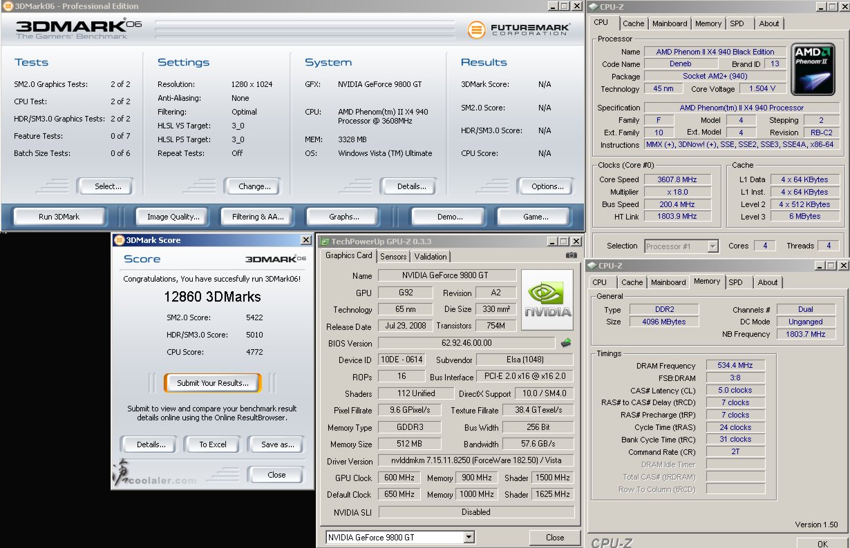Open the GPU selection dropdown in GPU-Z
This screenshot has width=850, height=548.
pyautogui.click(x=469, y=537)
